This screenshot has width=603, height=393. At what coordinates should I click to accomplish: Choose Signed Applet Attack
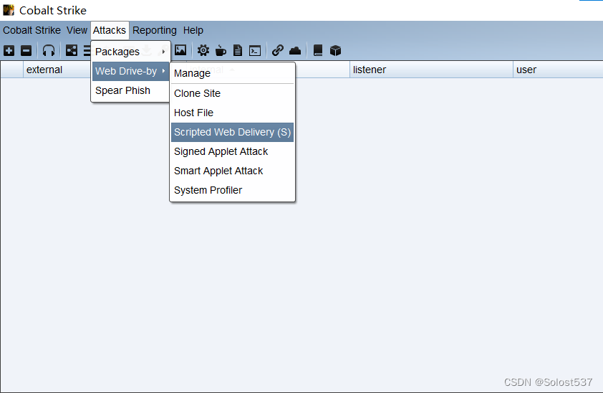click(232, 151)
